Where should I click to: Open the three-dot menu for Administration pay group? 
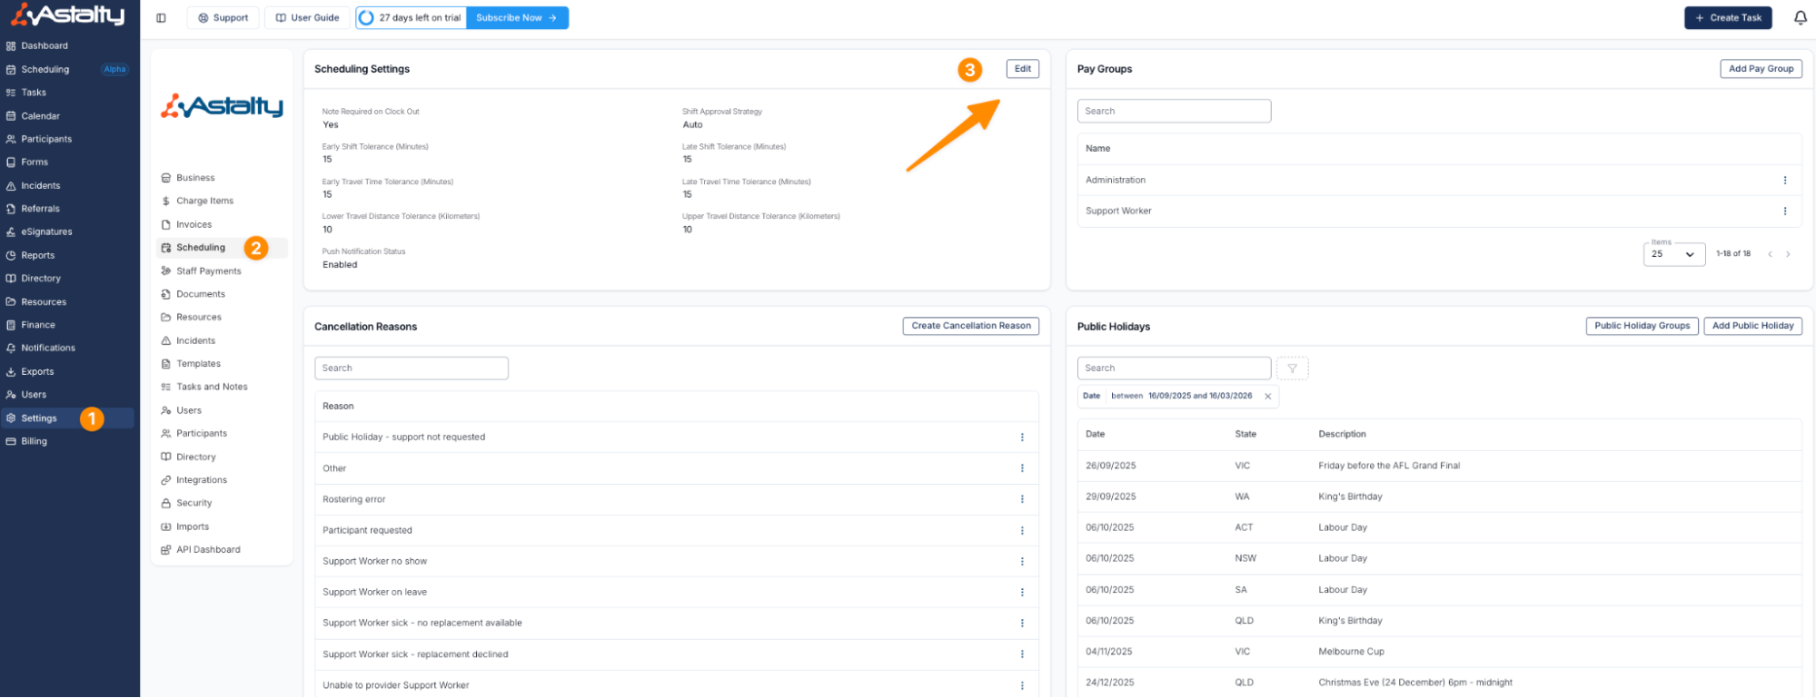pyautogui.click(x=1784, y=181)
